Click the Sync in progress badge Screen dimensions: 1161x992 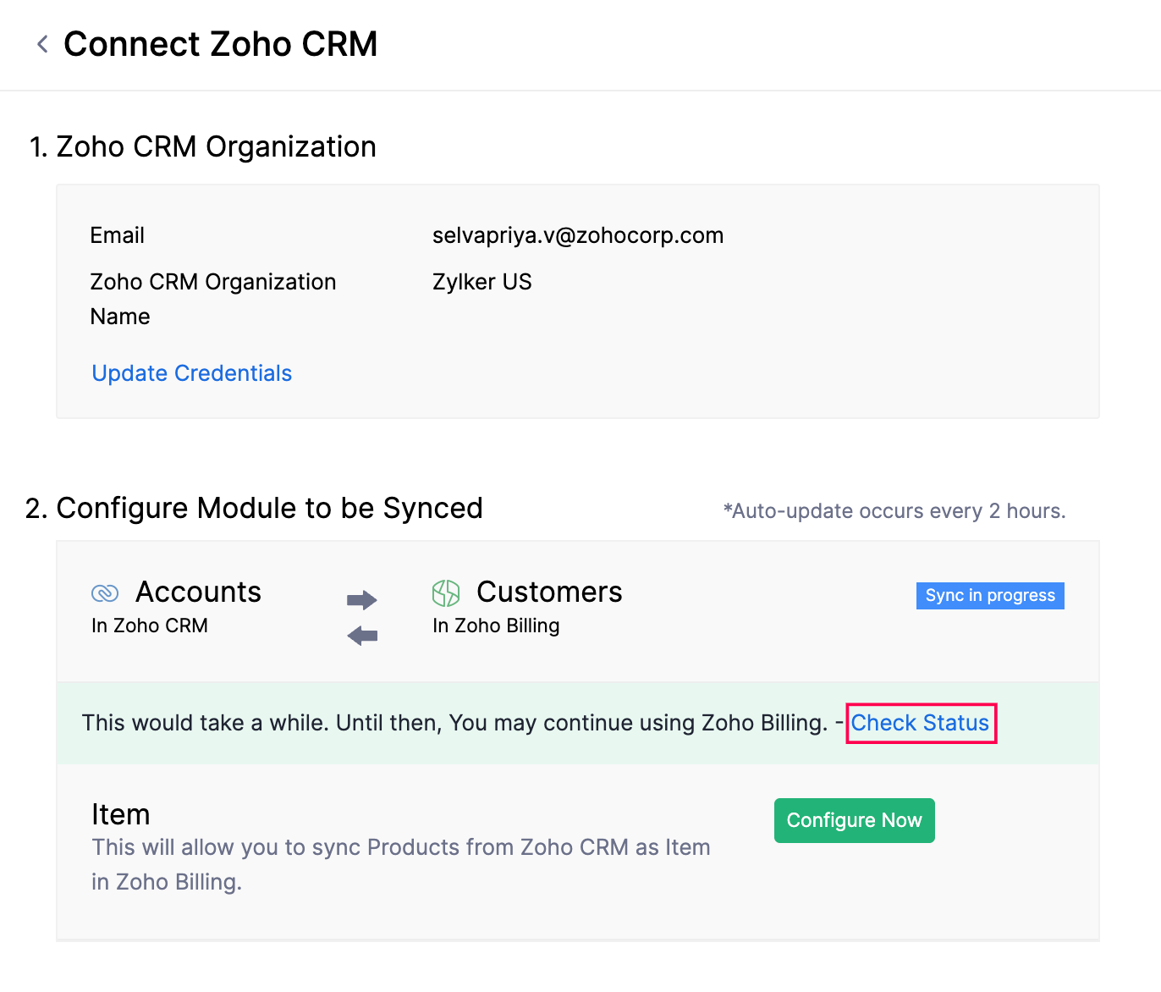coord(989,595)
